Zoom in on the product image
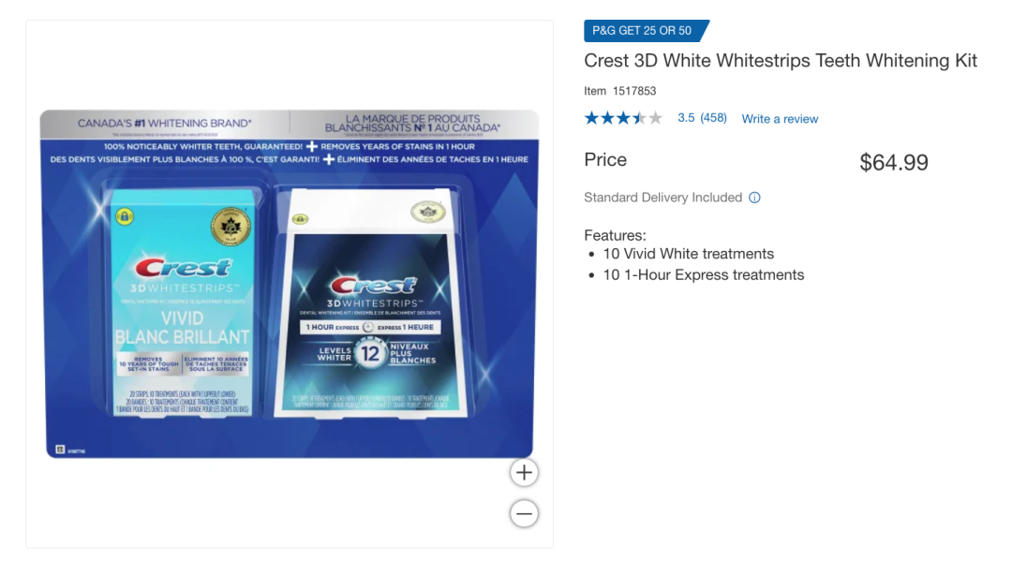Image resolution: width=1012 pixels, height=561 pixels. 524,473
